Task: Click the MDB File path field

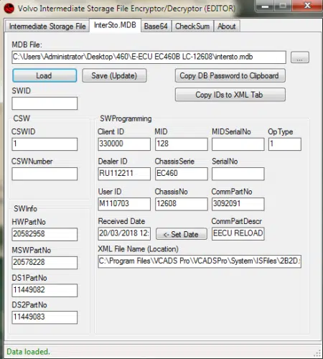Action: [x=149, y=57]
